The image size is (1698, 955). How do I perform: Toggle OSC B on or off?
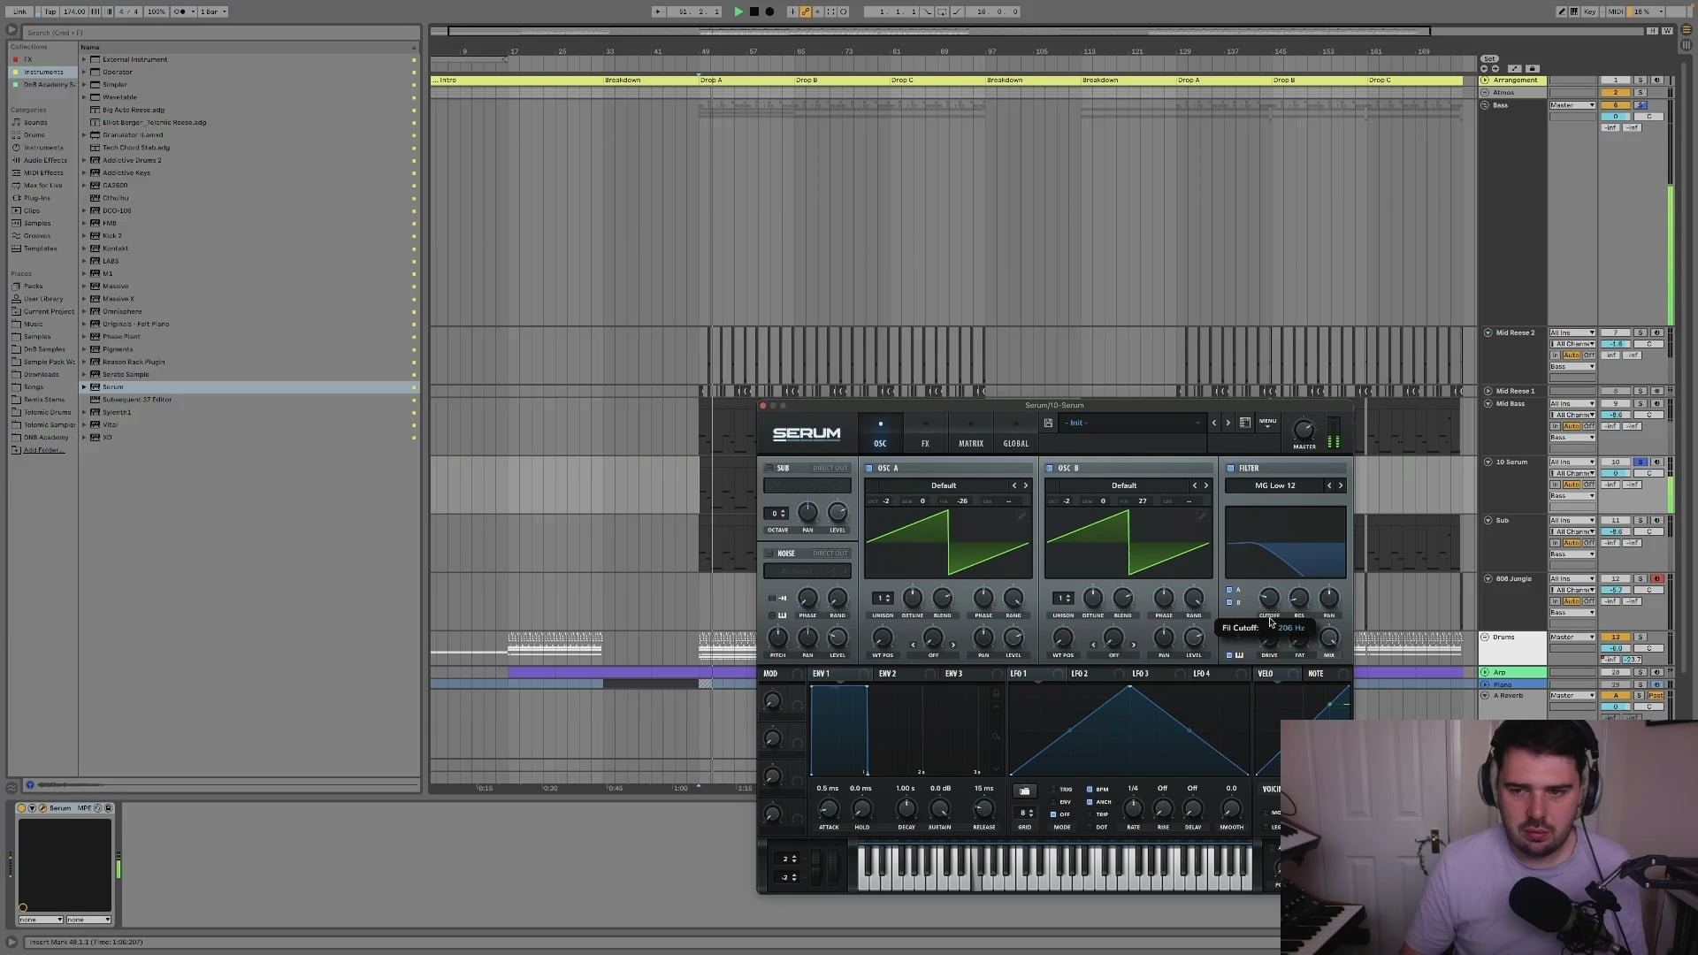1050,469
